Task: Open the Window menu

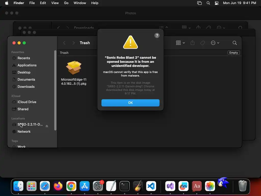Action: [x=80, y=3]
